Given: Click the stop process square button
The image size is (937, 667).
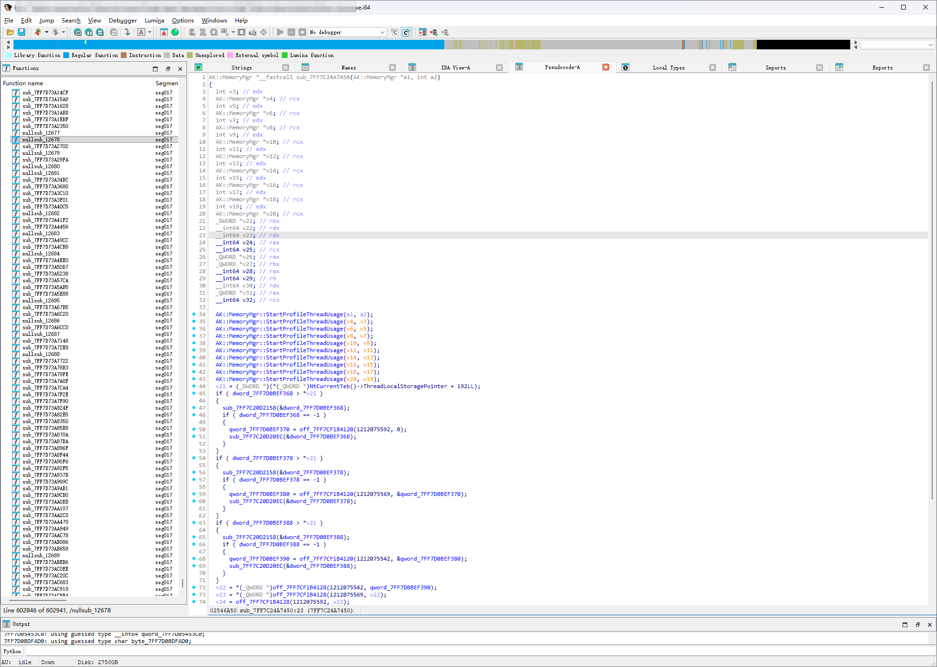Looking at the screenshot, I should 302,32.
